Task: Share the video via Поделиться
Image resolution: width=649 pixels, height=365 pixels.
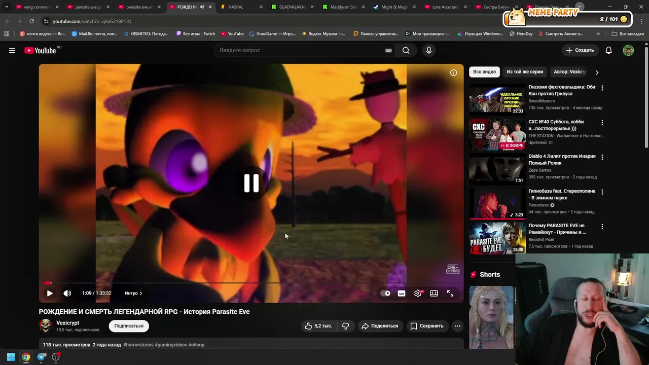Action: pyautogui.click(x=380, y=326)
